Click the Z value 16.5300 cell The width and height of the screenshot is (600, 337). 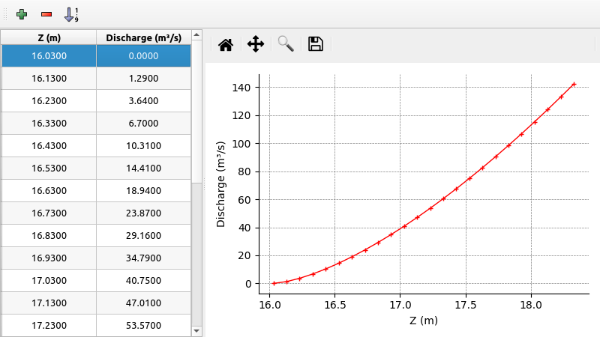pyautogui.click(x=49, y=168)
